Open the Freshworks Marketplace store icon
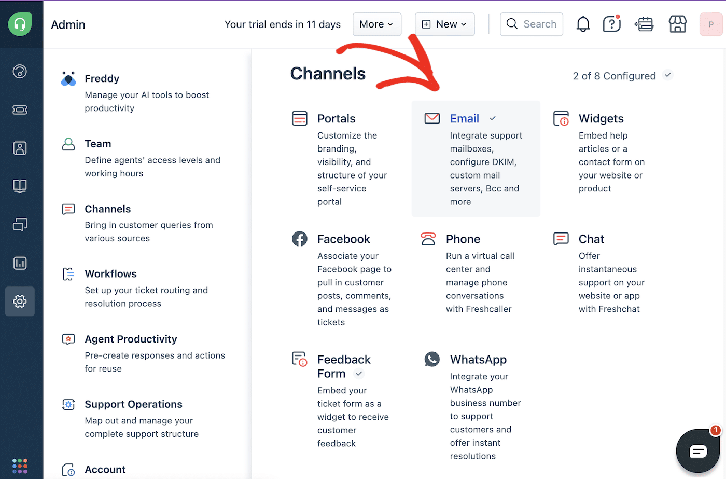 pyautogui.click(x=677, y=24)
